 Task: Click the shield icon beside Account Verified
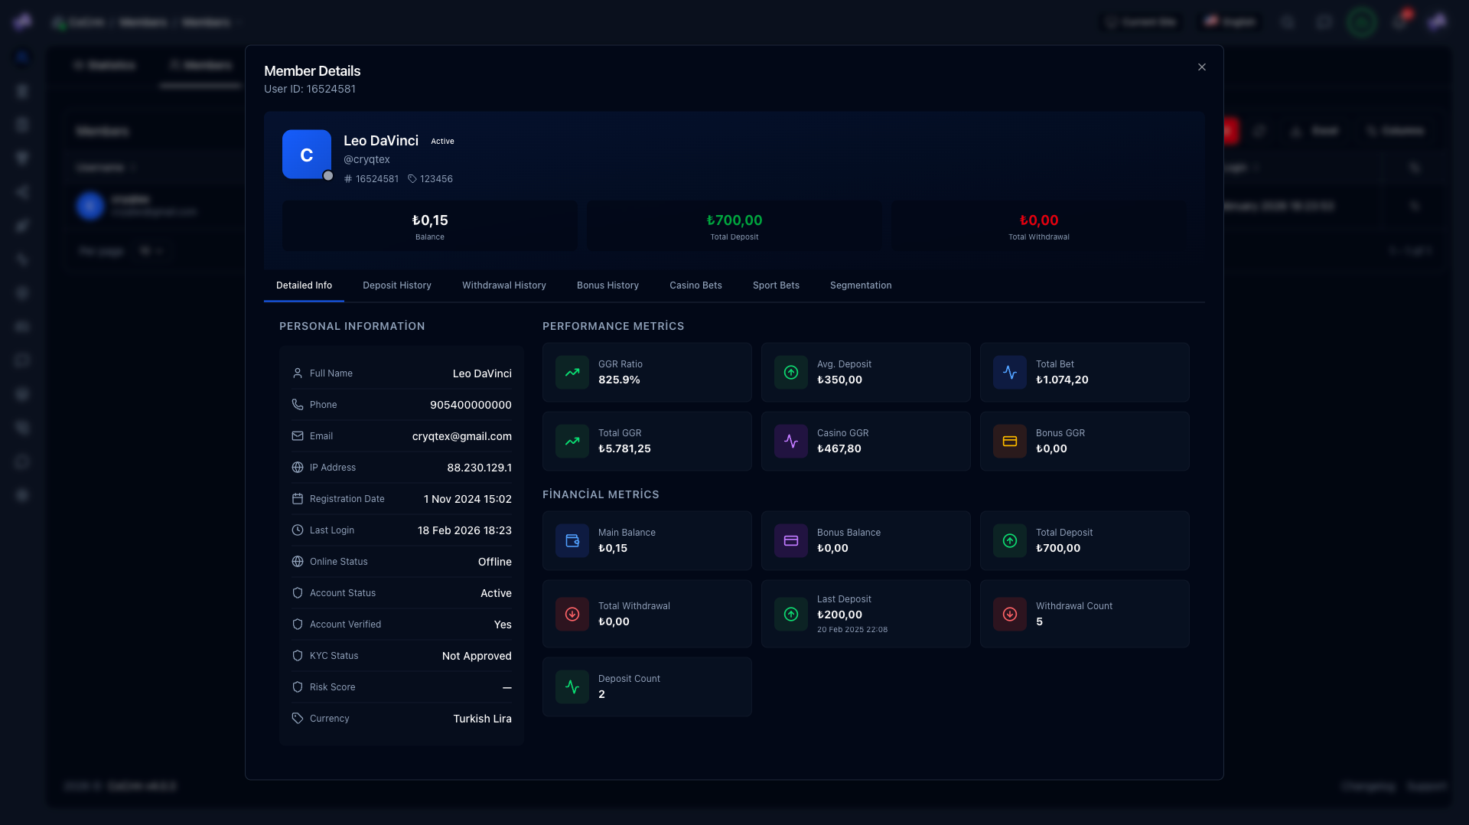coord(298,624)
